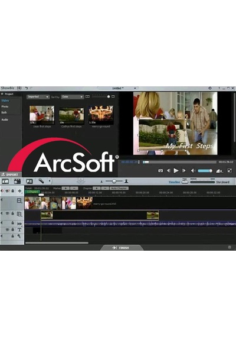Screen dimensions: 236x337
Task: Click the IMPORT button
Action: pos(11,174)
